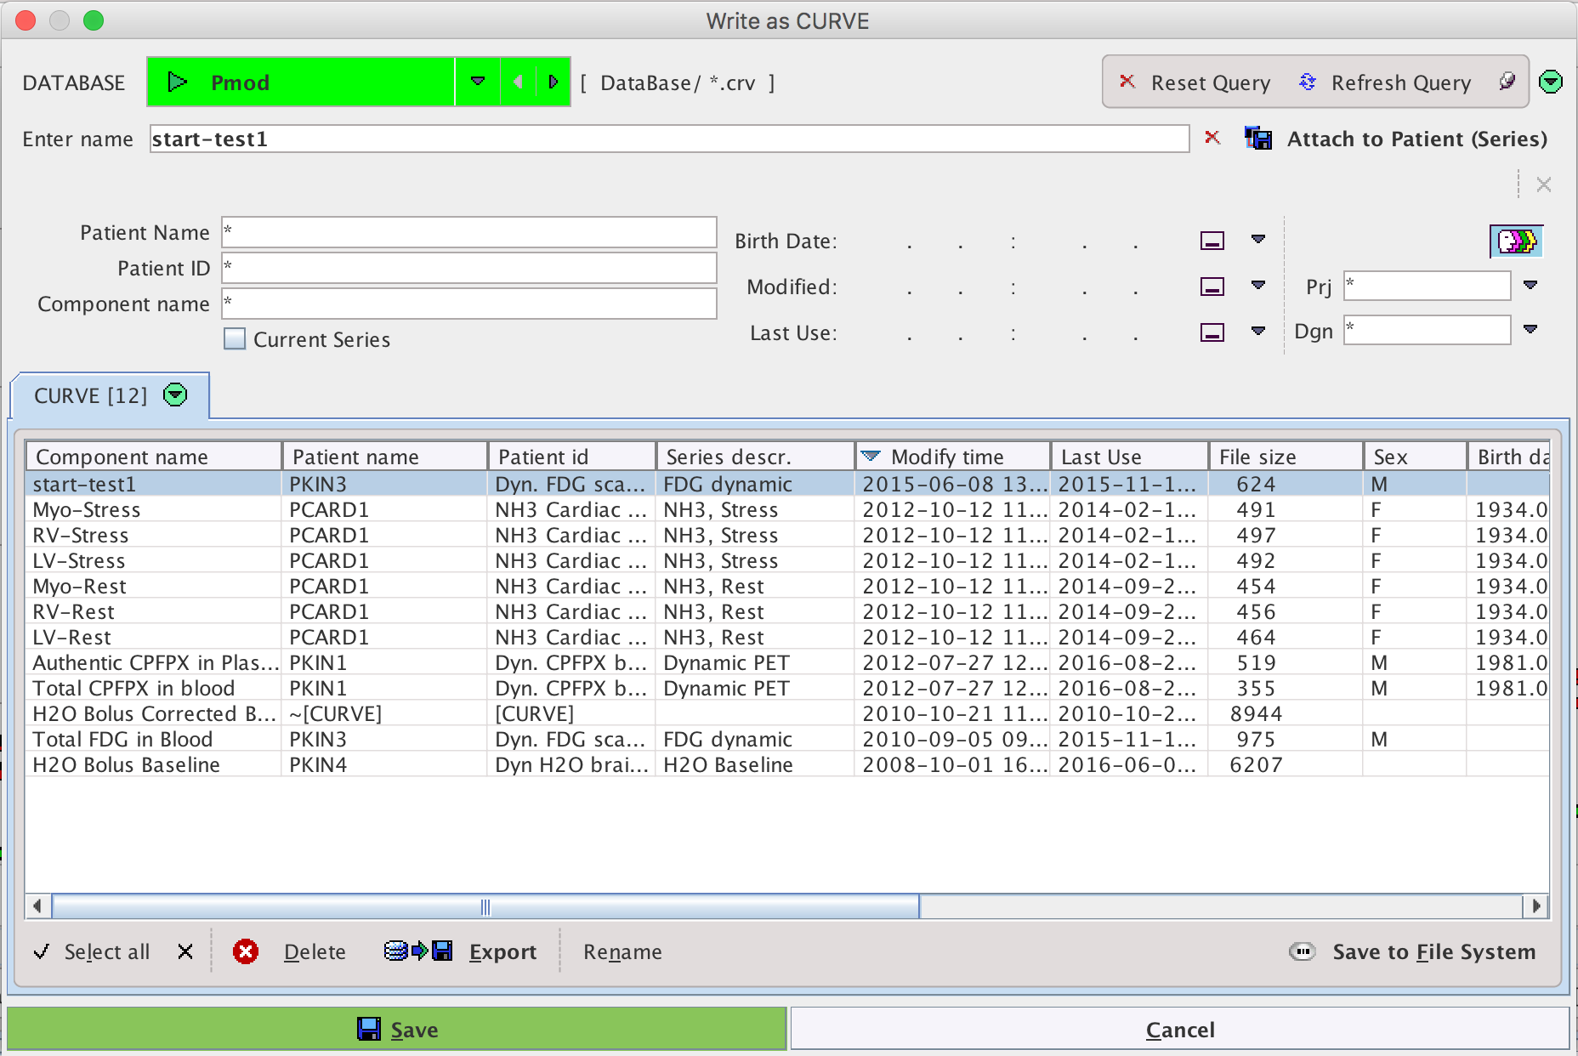This screenshot has height=1056, width=1578.
Task: Sort by Patient id column header
Action: coord(572,457)
